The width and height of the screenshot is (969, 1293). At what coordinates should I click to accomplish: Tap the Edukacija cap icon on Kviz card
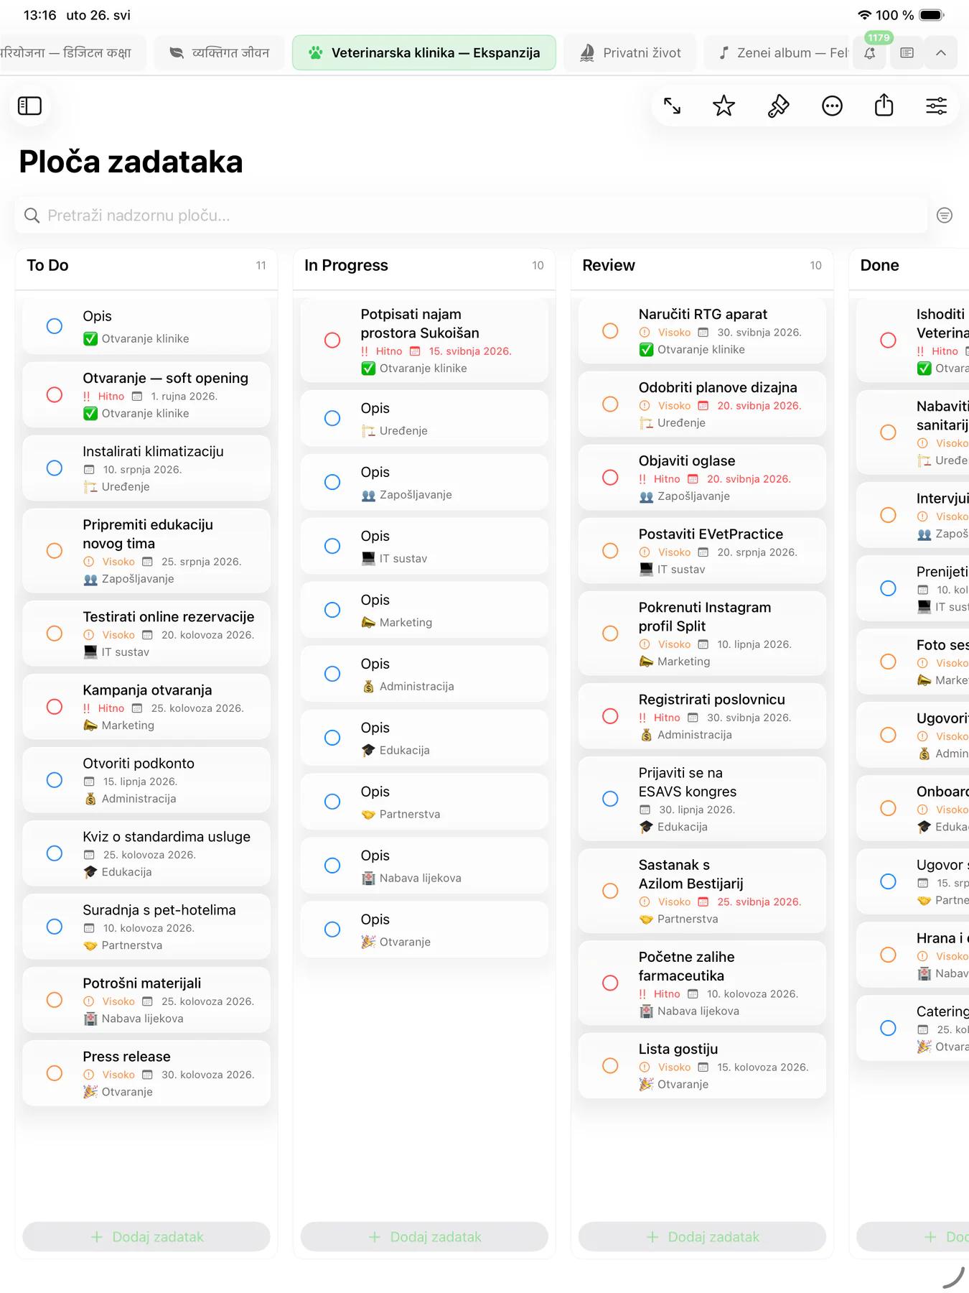click(x=90, y=872)
